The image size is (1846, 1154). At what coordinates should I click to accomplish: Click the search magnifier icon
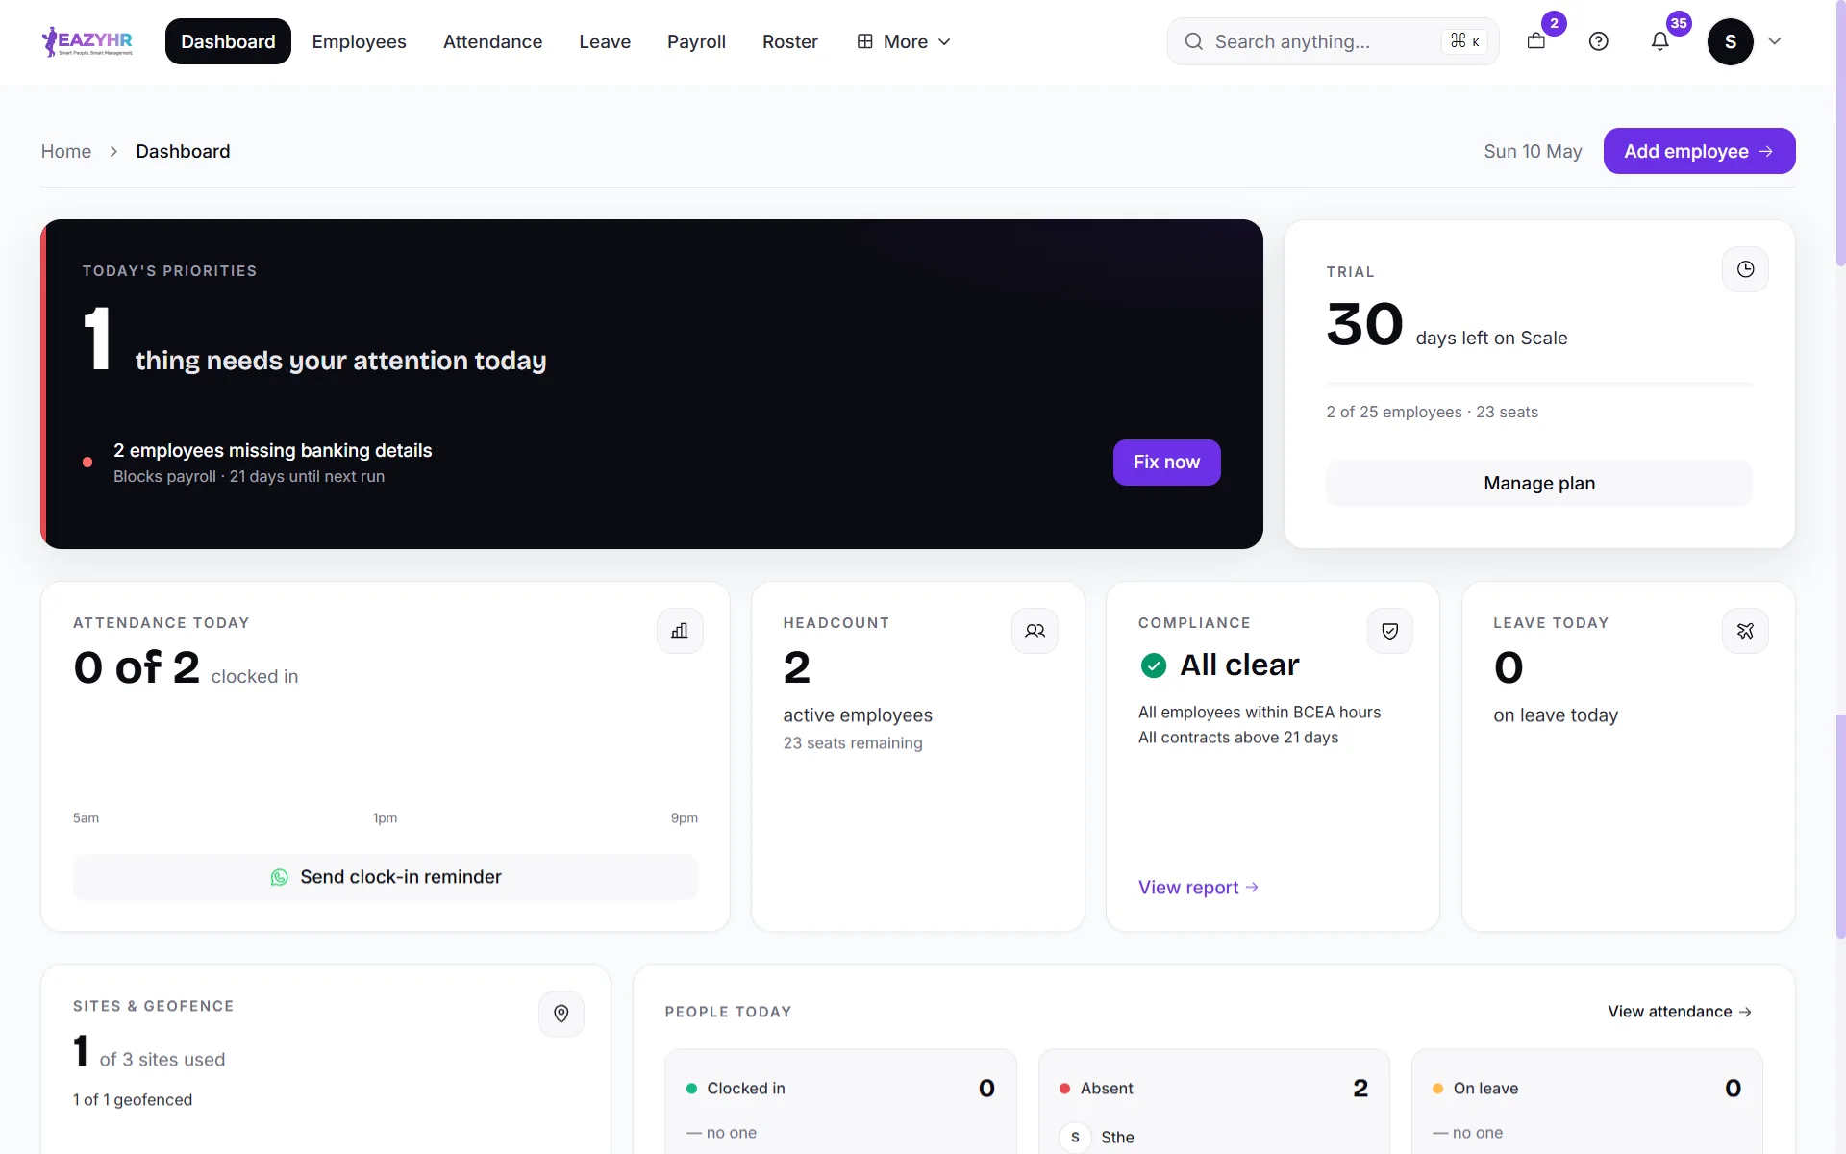tap(1193, 41)
